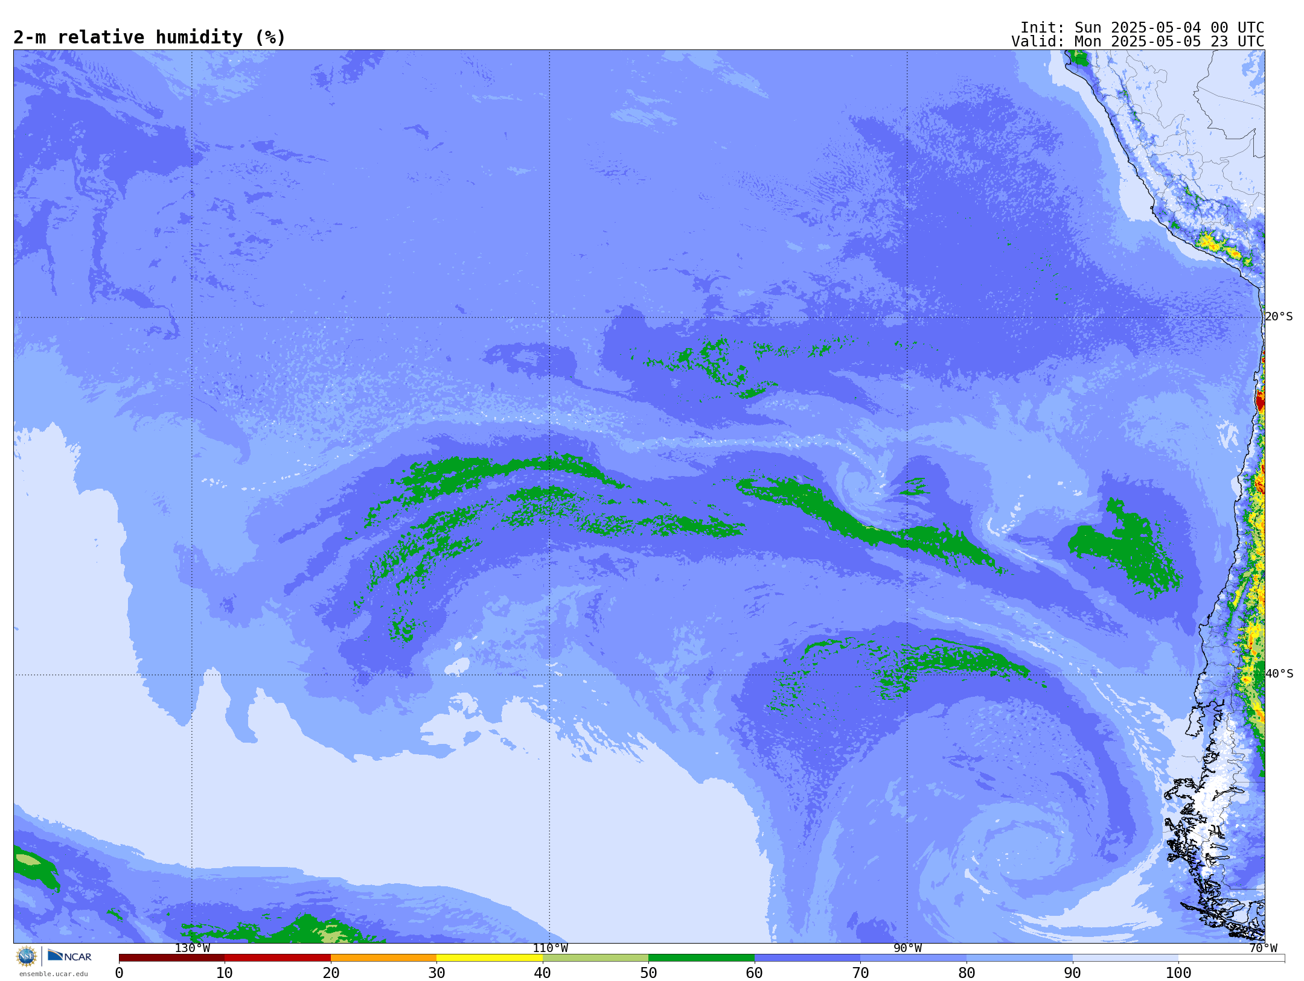The height and width of the screenshot is (981, 1304).
Task: Click the above-100 white color swatch
Action: [x=1232, y=958]
